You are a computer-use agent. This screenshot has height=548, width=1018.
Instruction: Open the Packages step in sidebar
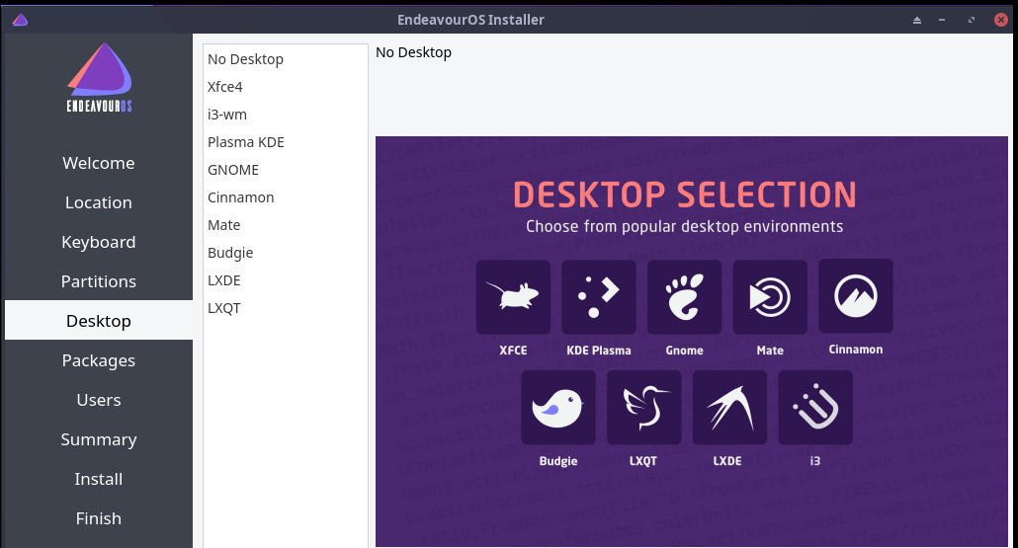point(99,360)
